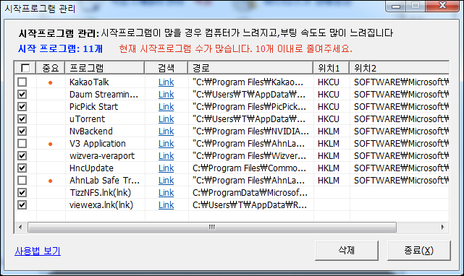Select the V3 Application program name
The height and width of the screenshot is (276, 464).
[97, 144]
